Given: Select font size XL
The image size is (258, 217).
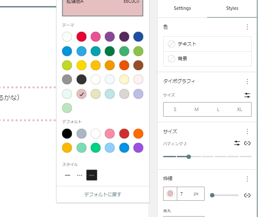Looking at the screenshot, I should coord(239,109).
